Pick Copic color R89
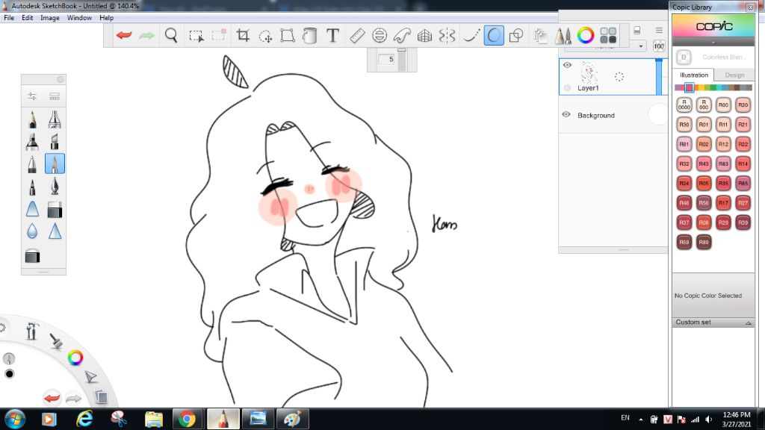The height and width of the screenshot is (430, 765). pyautogui.click(x=704, y=242)
